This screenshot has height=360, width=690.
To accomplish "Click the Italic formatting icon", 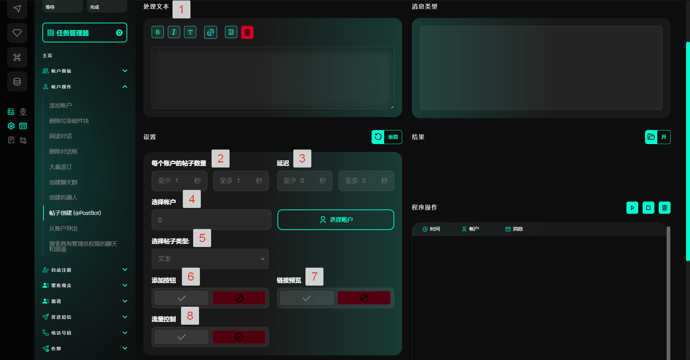I will click(174, 32).
